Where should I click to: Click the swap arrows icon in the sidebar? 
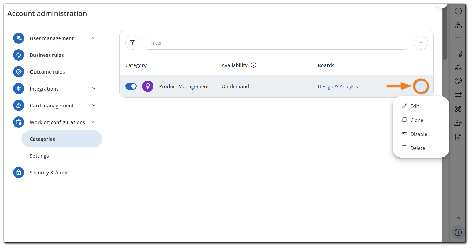[x=458, y=95]
